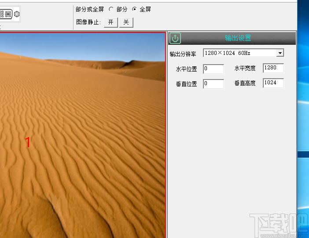Screen dimensions: 309x238
Task: Click the 水平宽度 label
Action: pos(245,68)
